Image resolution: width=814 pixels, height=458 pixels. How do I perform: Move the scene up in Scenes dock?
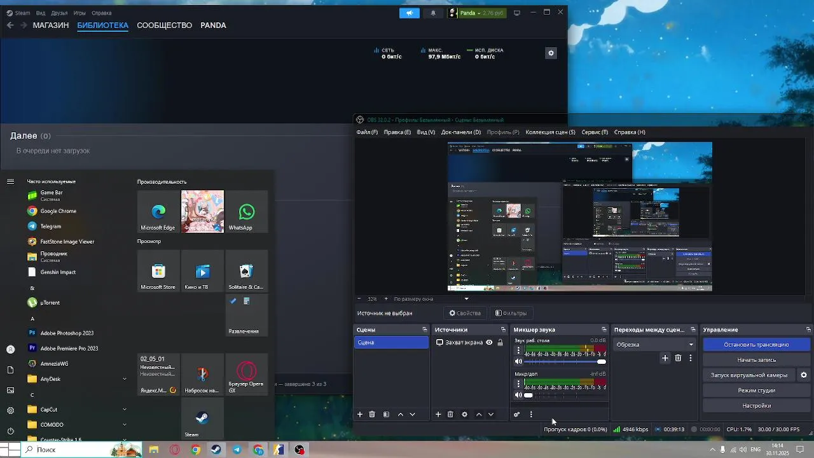point(401,414)
